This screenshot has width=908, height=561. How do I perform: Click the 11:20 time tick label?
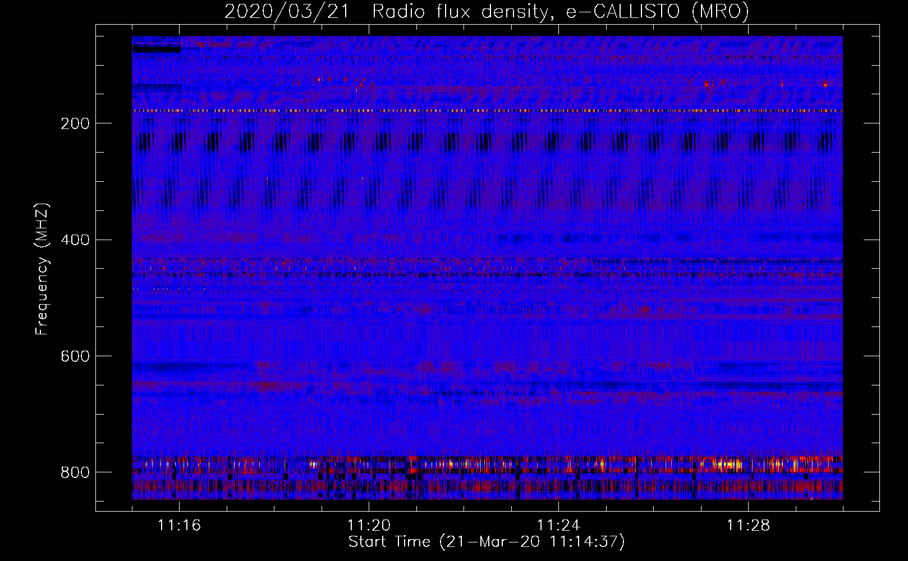tap(369, 526)
